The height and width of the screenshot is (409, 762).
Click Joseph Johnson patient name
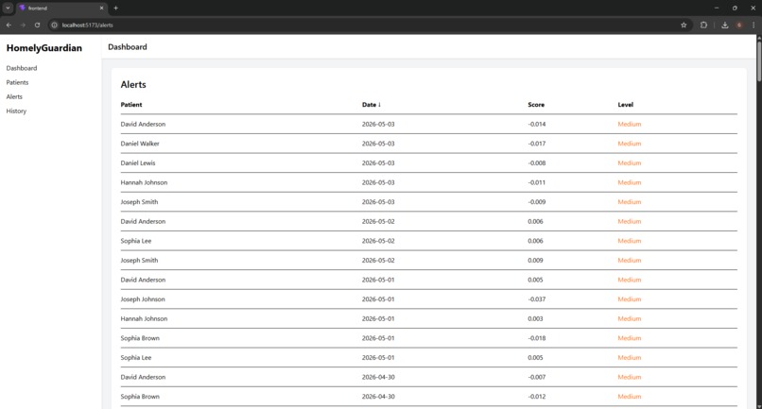(143, 299)
